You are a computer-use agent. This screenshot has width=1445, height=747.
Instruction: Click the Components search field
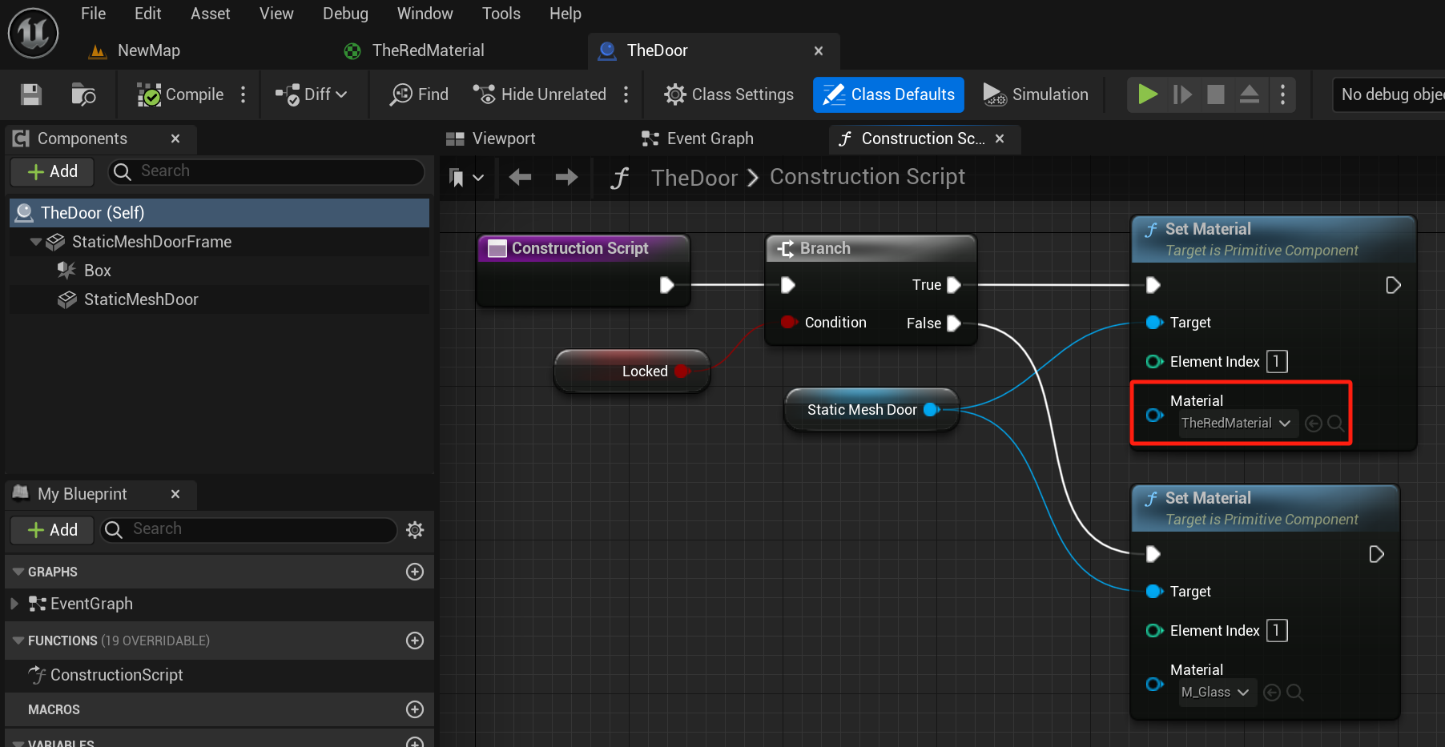click(267, 171)
